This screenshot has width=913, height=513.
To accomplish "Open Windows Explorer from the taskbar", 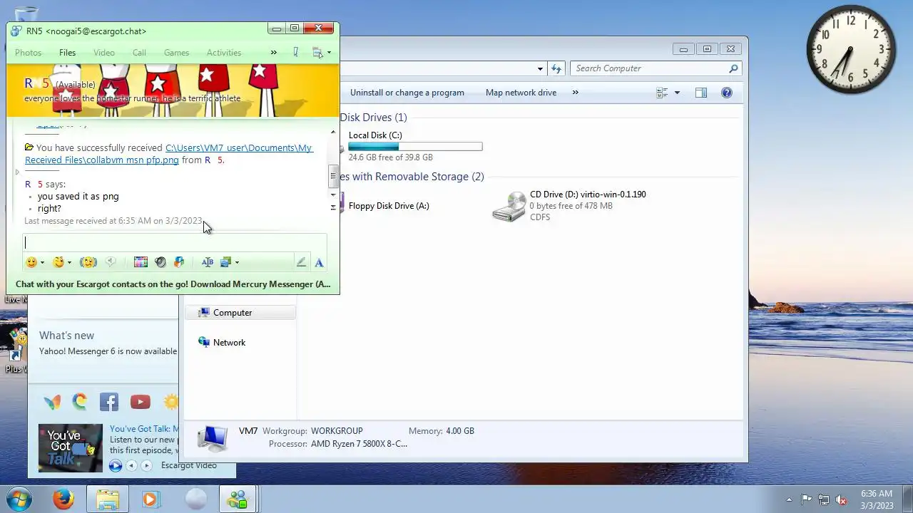I will tap(108, 499).
